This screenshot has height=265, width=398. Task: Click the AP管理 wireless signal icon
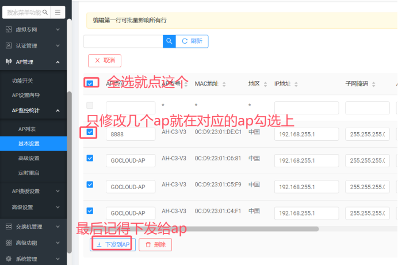pos(8,62)
